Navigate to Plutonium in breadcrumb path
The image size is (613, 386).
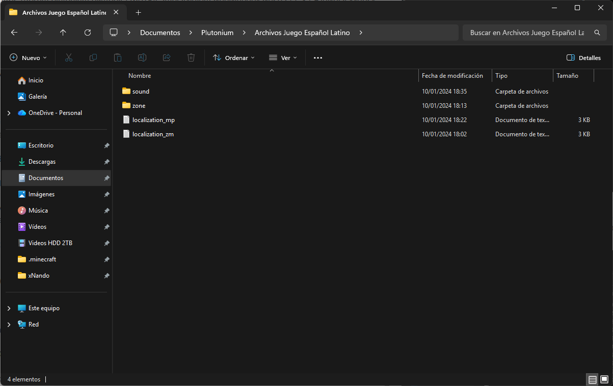coord(217,33)
